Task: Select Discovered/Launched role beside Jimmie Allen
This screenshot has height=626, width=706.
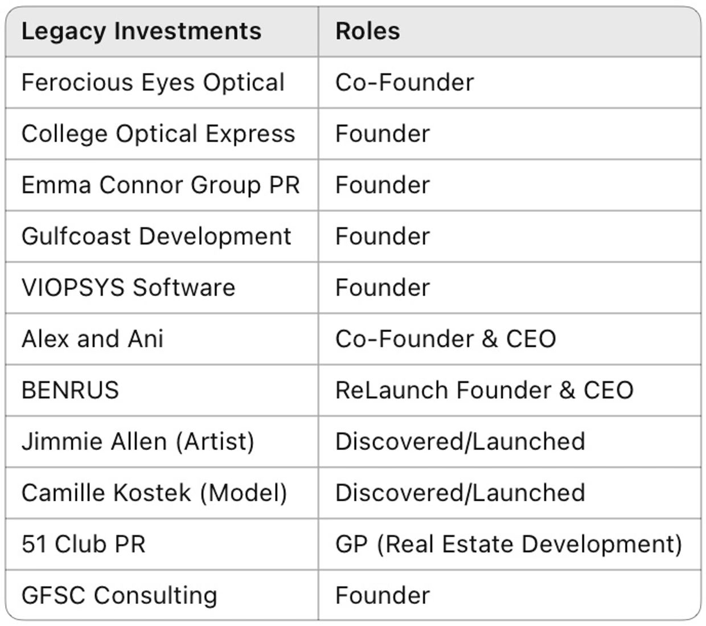Action: pyautogui.click(x=460, y=441)
